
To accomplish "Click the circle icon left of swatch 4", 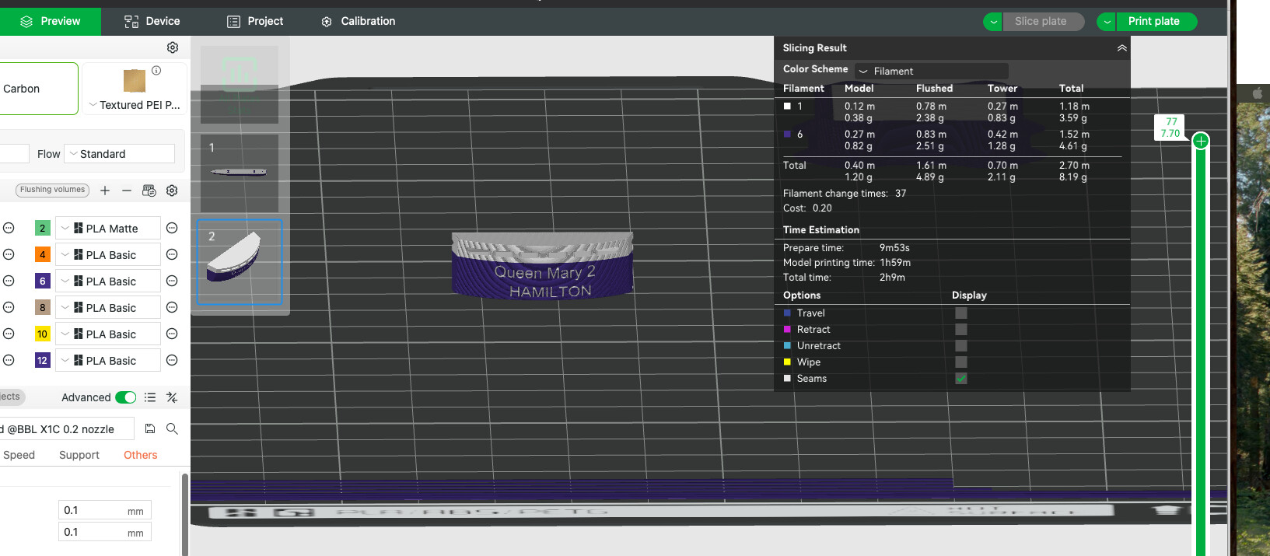I will coord(9,254).
